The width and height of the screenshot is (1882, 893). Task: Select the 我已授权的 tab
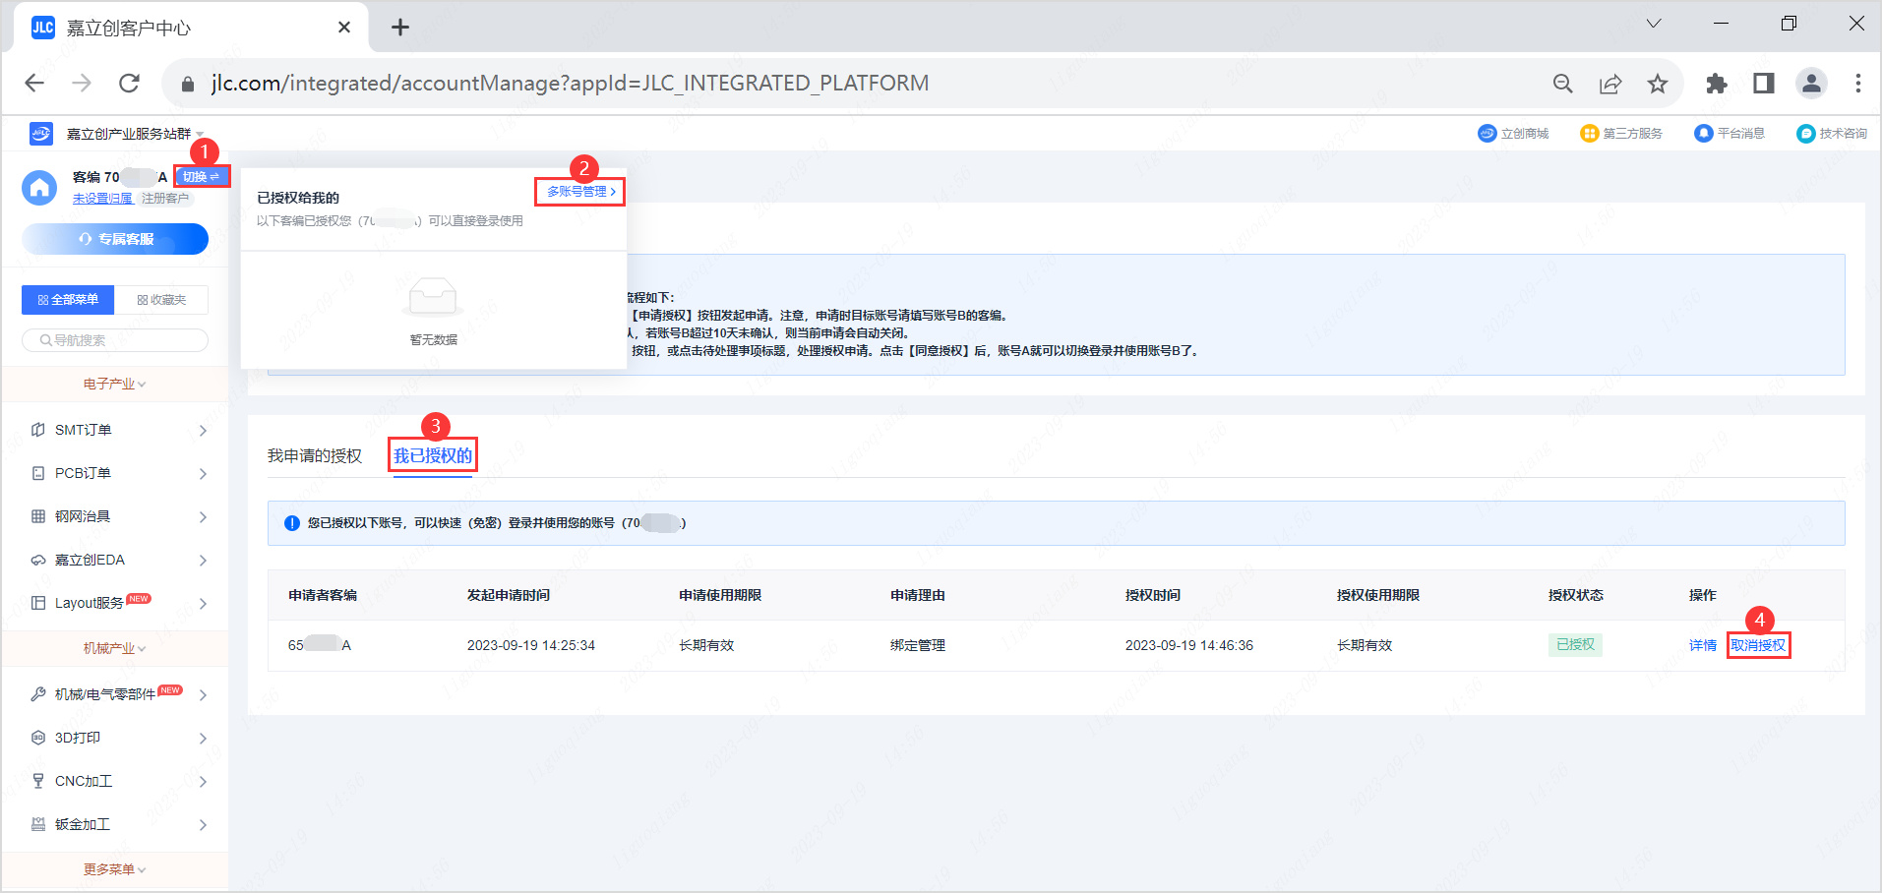[x=433, y=456]
